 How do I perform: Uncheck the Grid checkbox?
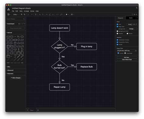click(117, 24)
